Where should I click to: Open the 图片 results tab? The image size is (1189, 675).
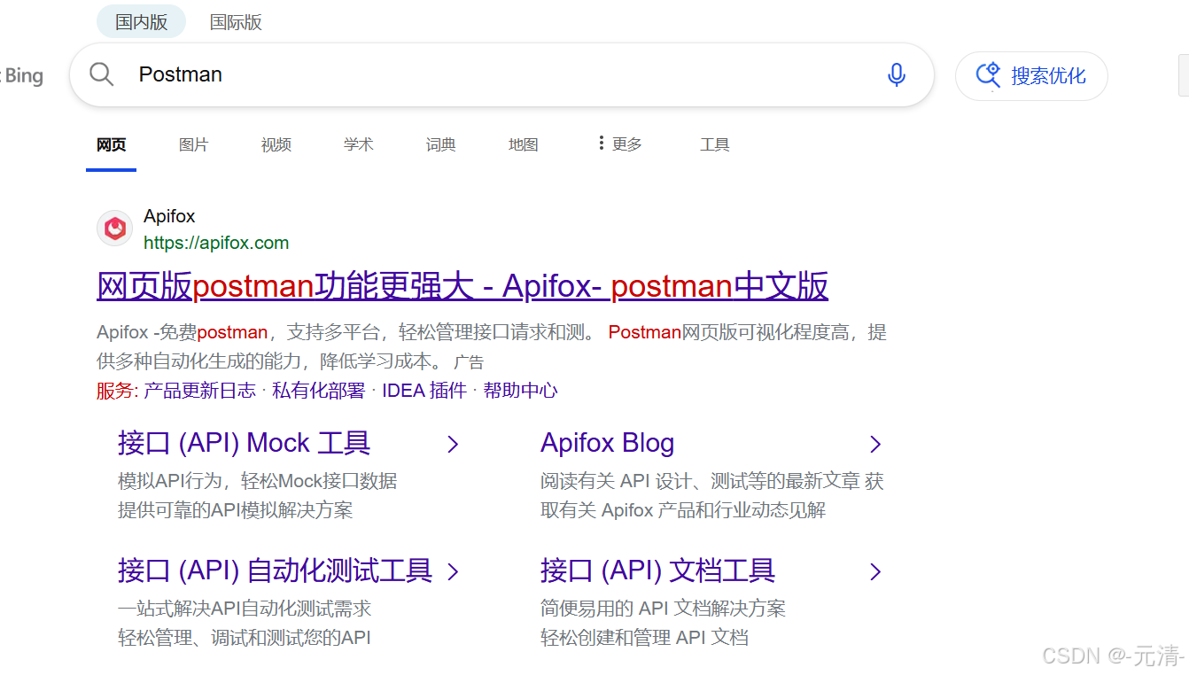point(194,144)
